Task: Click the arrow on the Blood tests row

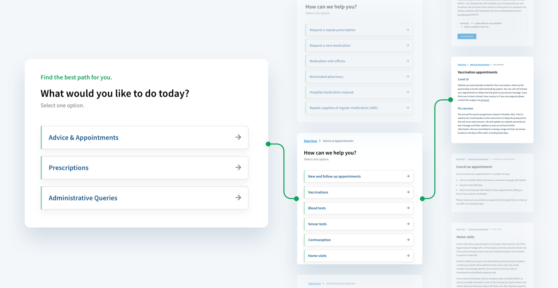Action: tap(408, 208)
